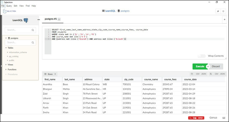The image size is (229, 122).
Task: Add a new query tab with plus
Action: coord(224,19)
